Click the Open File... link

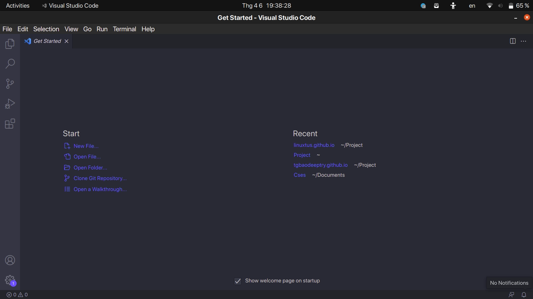click(82, 156)
